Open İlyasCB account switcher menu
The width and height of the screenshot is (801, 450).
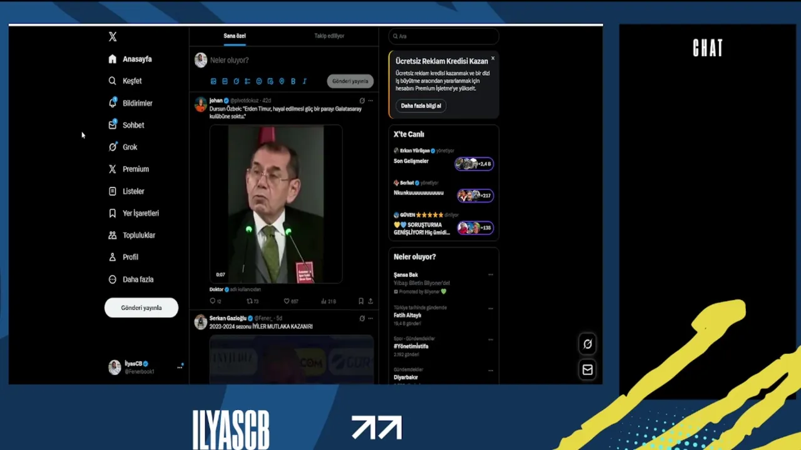(146, 367)
